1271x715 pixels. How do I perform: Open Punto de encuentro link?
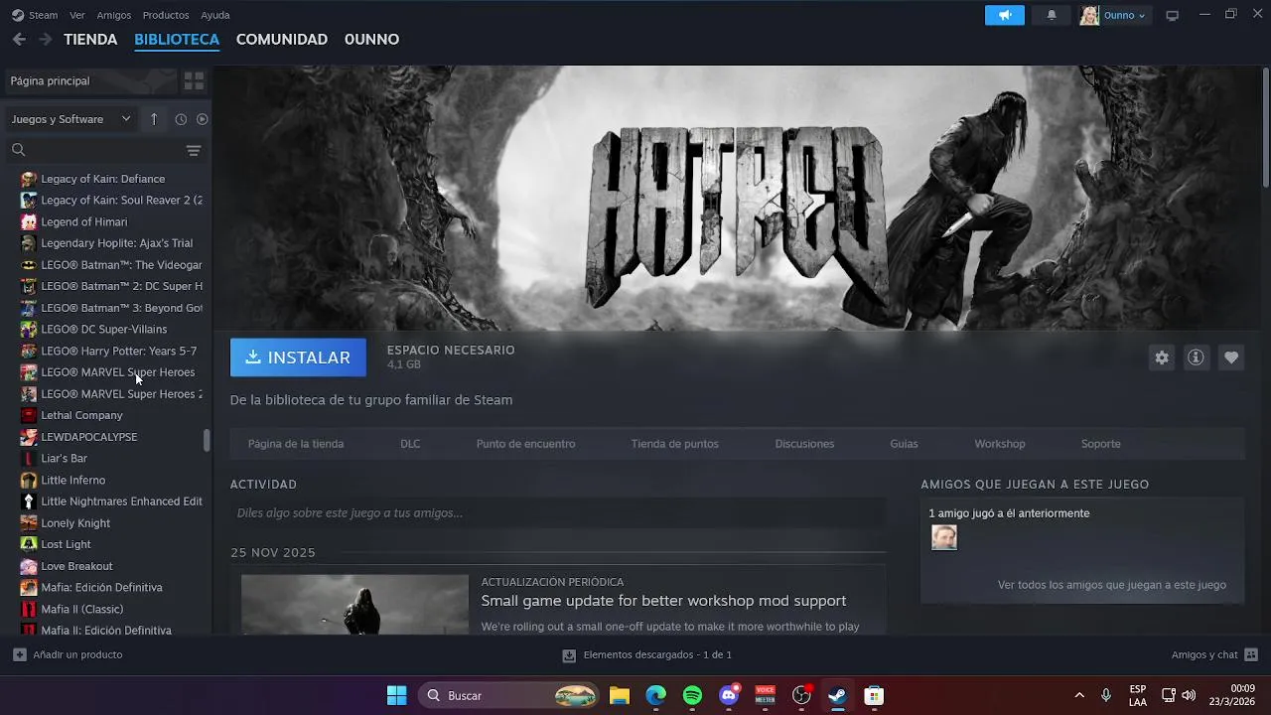click(x=525, y=444)
